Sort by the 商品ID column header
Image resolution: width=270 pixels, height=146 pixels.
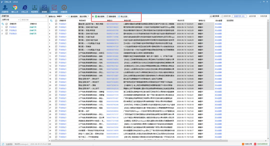tap(110, 21)
